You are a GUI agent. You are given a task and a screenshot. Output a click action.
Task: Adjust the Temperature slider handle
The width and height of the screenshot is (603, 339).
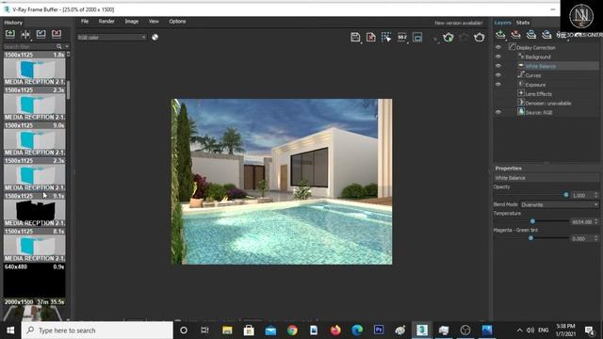(x=532, y=221)
